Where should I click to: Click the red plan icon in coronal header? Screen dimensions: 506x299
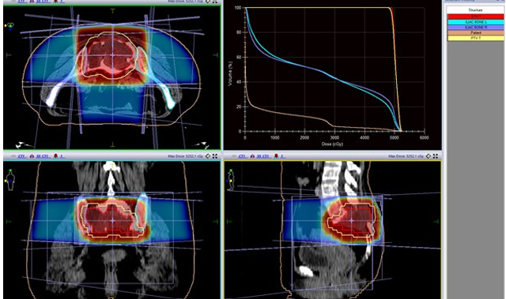pos(55,156)
